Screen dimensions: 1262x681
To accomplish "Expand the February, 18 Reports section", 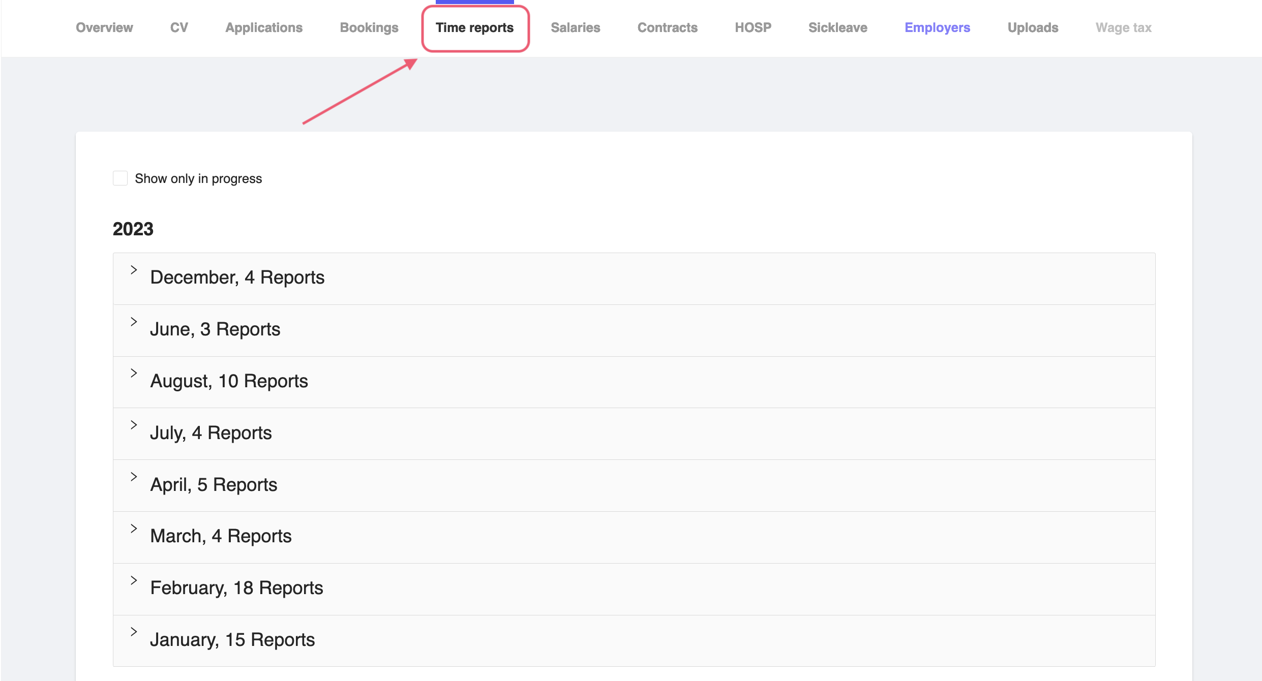I will coord(236,589).
